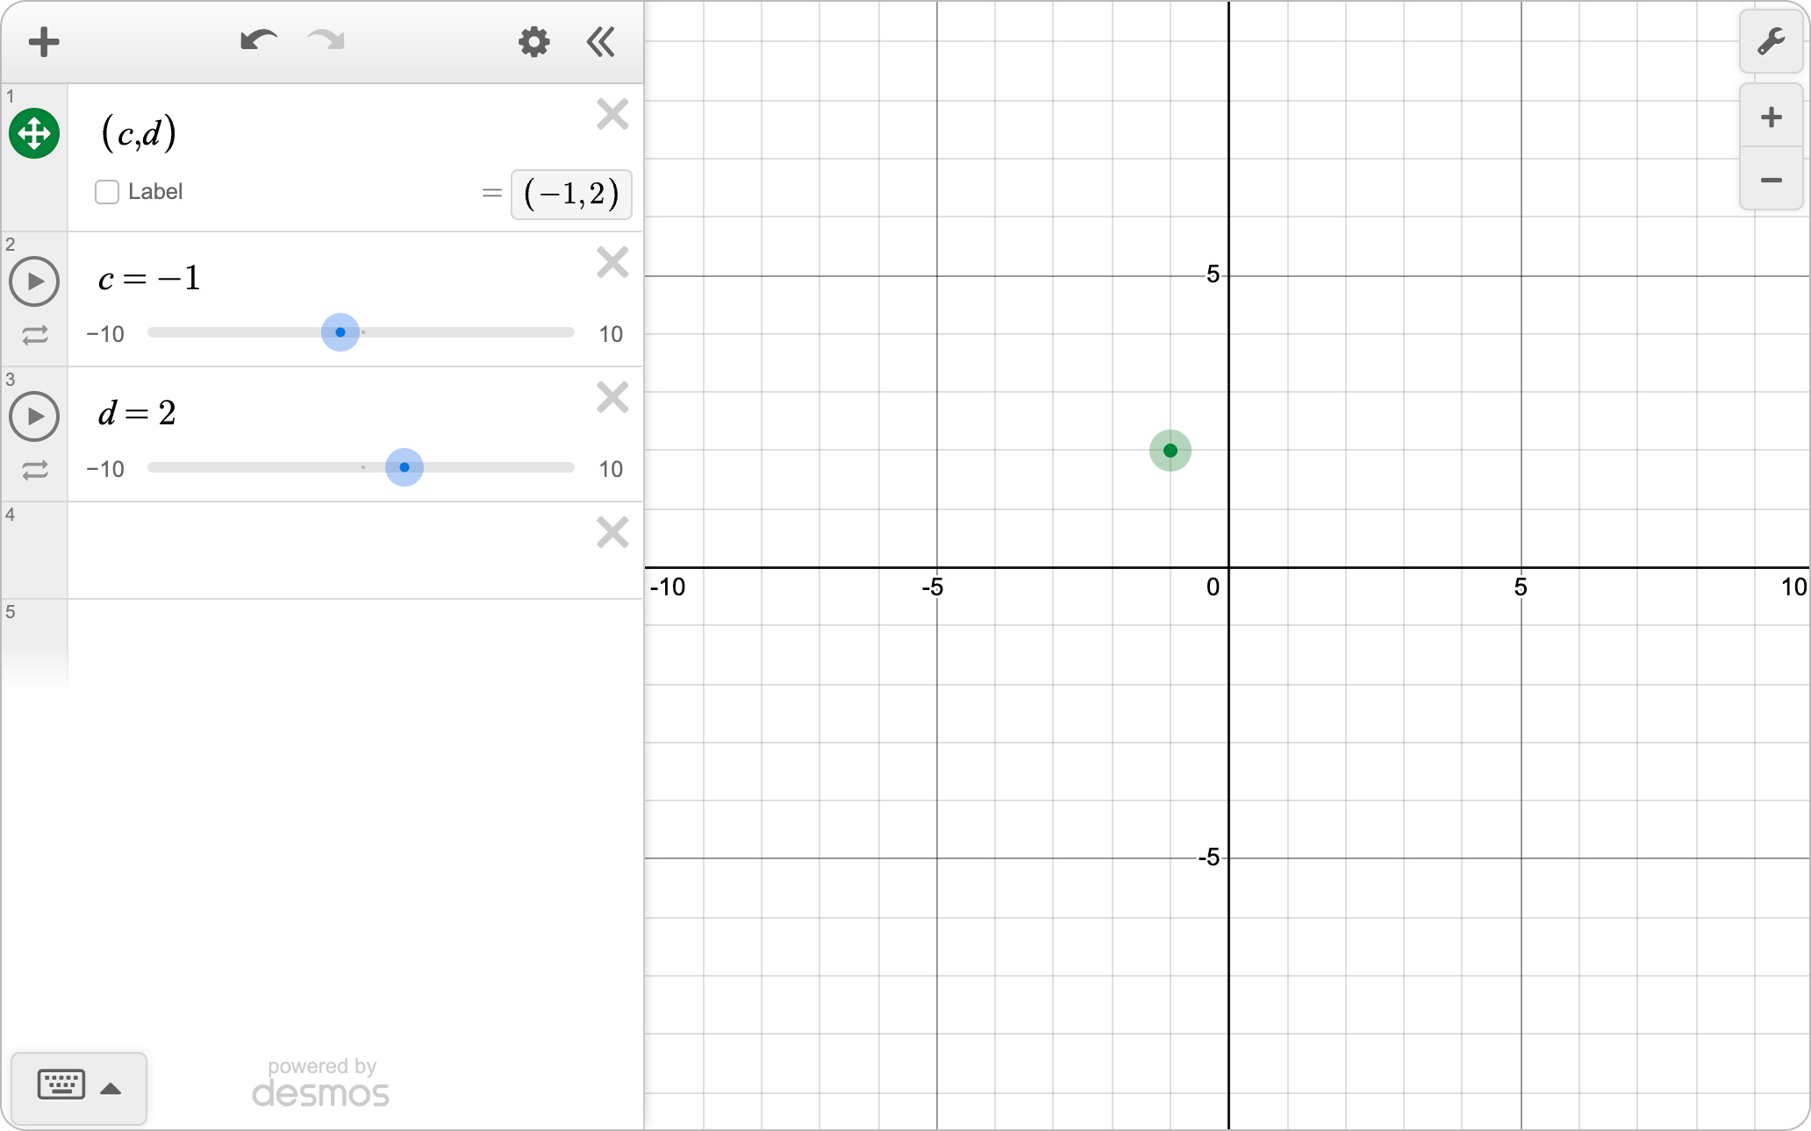
Task: Click the Add Item plus button
Action: 43,41
